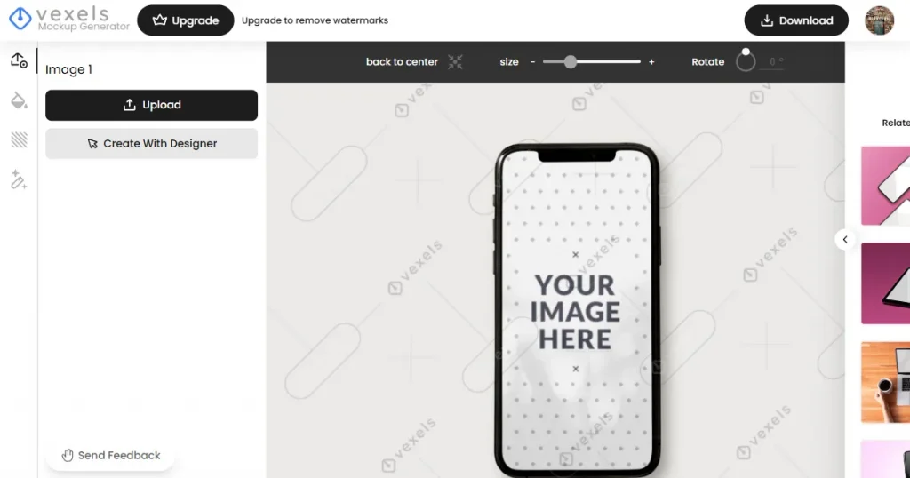Click the Vexels logo

pyautogui.click(x=69, y=20)
